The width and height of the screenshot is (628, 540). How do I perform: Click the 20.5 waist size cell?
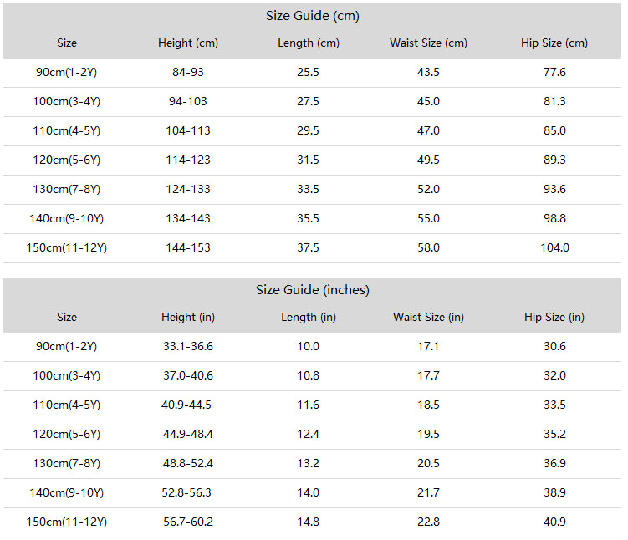(x=428, y=464)
